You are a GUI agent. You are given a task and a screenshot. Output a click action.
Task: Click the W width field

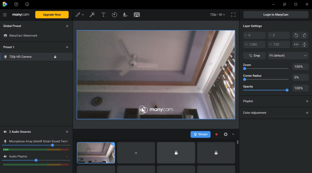pos(254,45)
